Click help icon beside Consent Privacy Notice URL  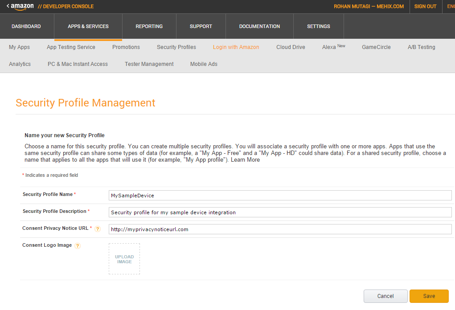pyautogui.click(x=98, y=229)
